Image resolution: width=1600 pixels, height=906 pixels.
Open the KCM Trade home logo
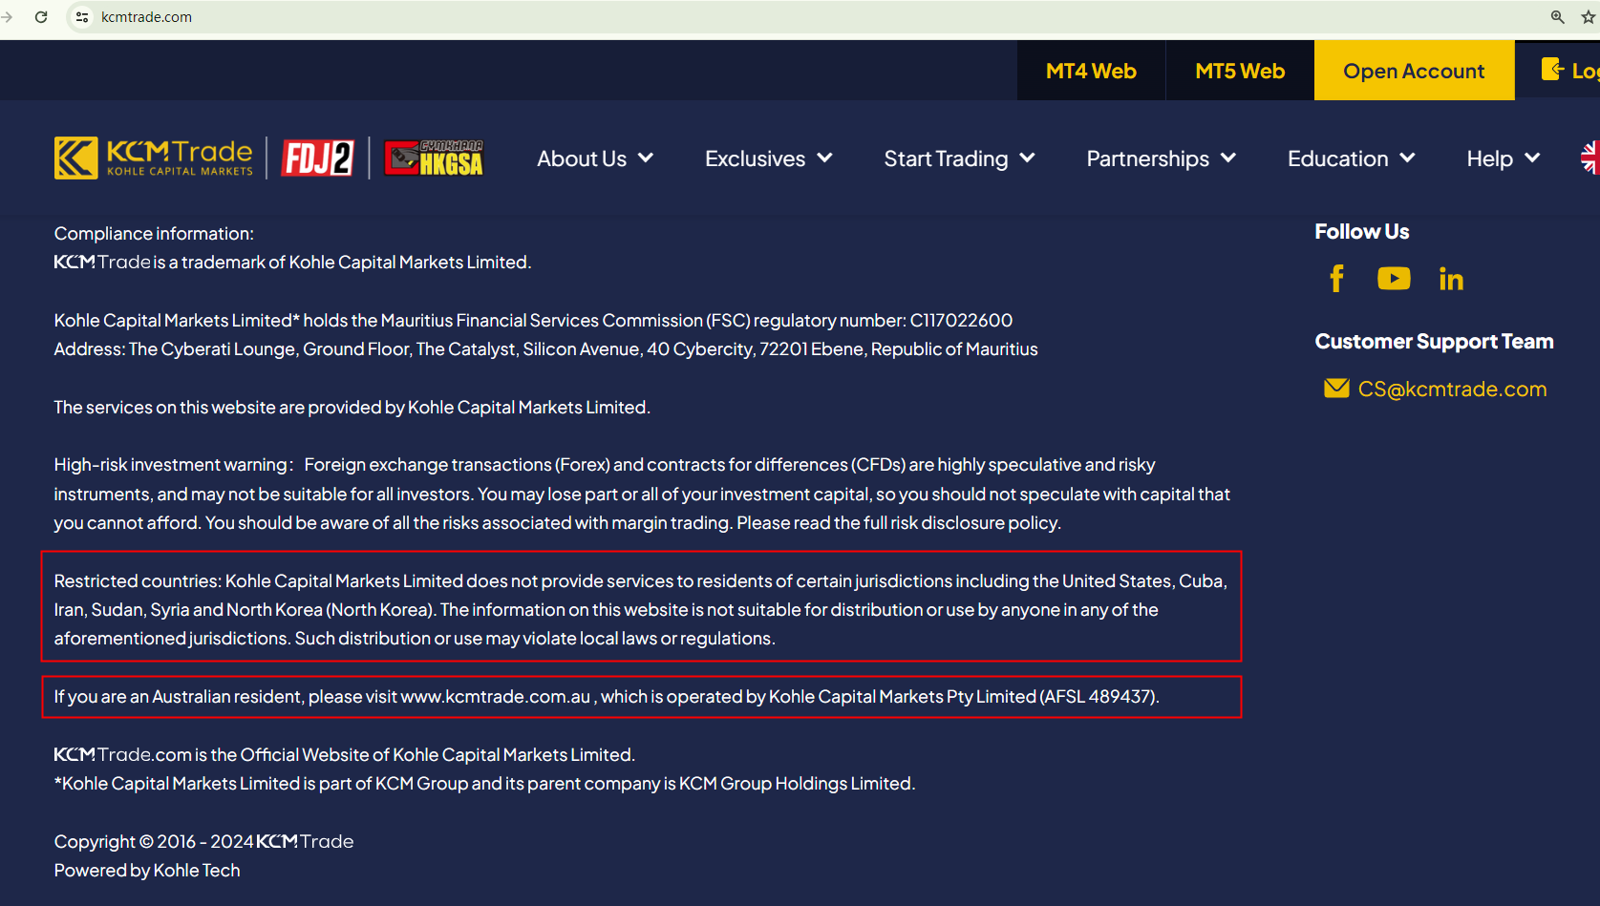[154, 158]
